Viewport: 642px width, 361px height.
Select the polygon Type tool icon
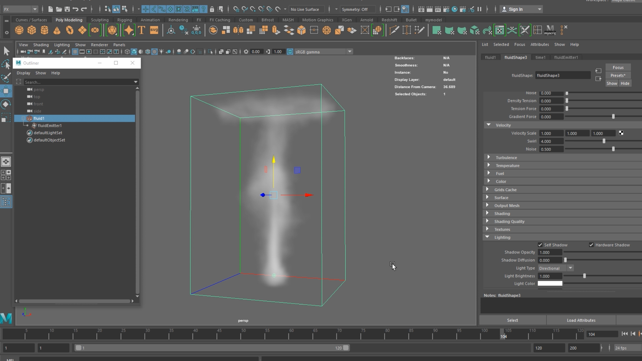coord(141,30)
